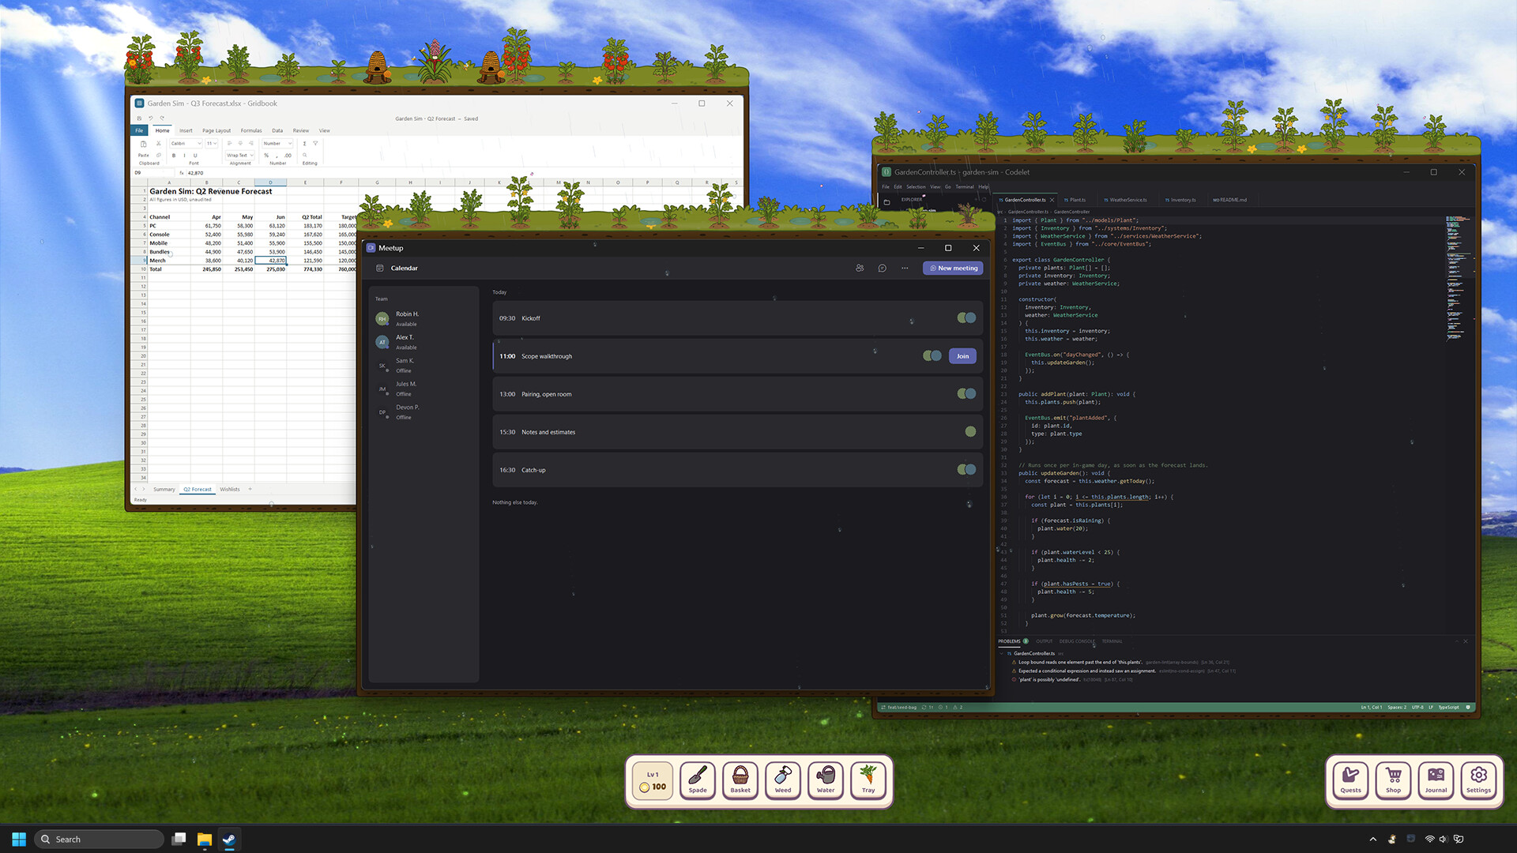
Task: Click Paste icon in Gridbook ribbon
Action: pyautogui.click(x=143, y=145)
